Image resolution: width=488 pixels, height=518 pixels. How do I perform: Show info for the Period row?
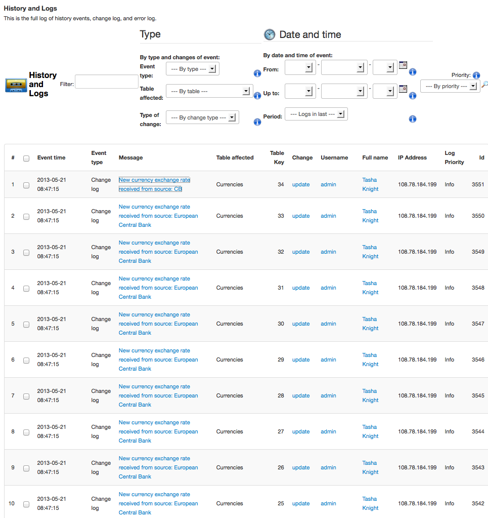pos(413,119)
